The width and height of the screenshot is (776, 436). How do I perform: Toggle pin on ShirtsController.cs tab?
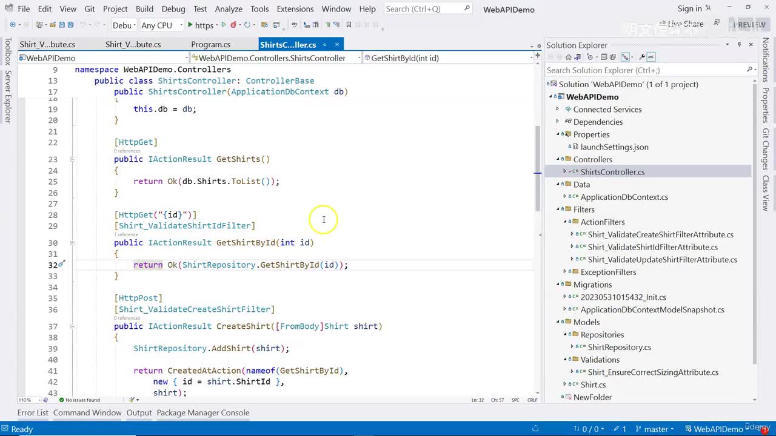[x=325, y=45]
